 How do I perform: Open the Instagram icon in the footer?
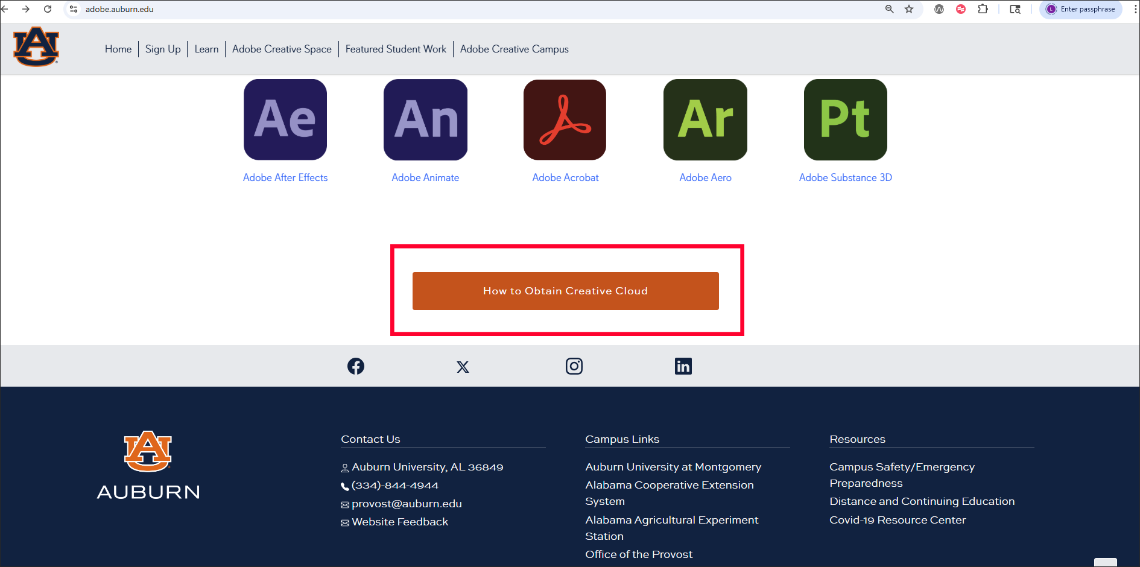pos(574,366)
